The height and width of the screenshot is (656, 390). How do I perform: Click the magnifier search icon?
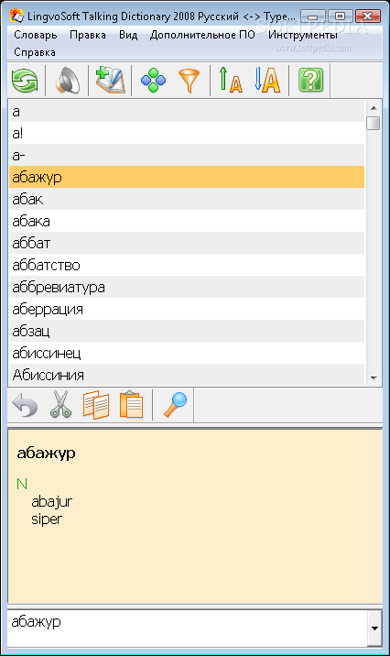coord(175,405)
